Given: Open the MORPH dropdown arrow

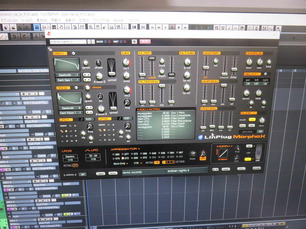Looking at the screenshot, I should click(232, 146).
